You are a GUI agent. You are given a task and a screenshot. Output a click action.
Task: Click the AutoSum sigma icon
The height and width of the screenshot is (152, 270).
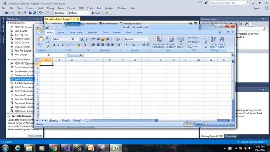[x=205, y=38]
